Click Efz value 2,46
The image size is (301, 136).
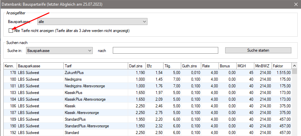[x=159, y=106]
